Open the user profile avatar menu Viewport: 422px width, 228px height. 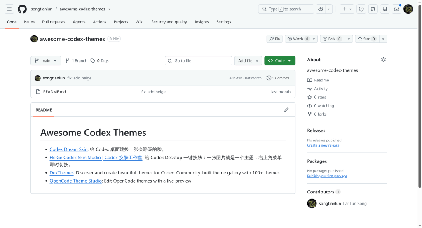(408, 9)
